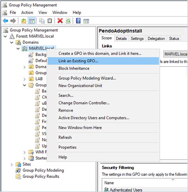The image size is (188, 192).
Task: Click the Show/Hide Action Pane icon
Action: pos(86,21)
